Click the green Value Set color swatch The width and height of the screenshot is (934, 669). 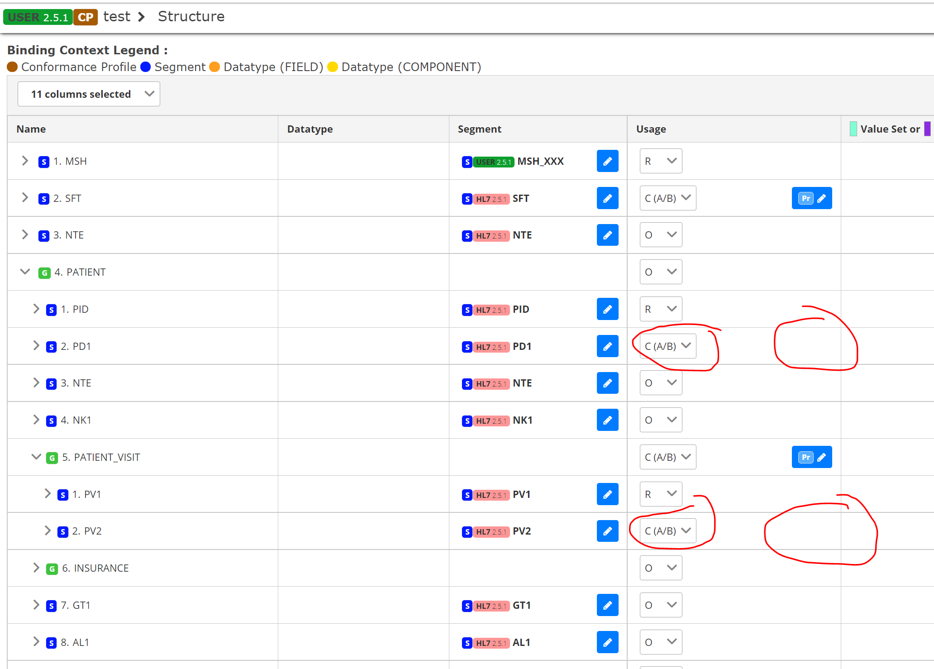(853, 129)
